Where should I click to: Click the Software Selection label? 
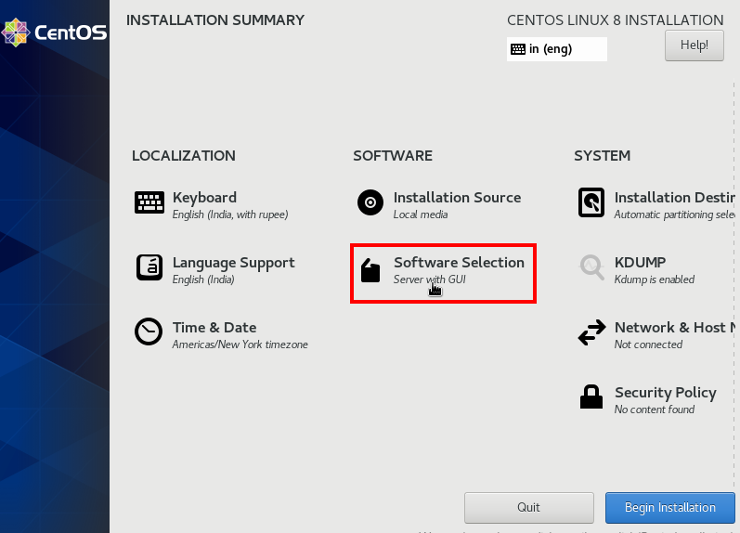(459, 263)
